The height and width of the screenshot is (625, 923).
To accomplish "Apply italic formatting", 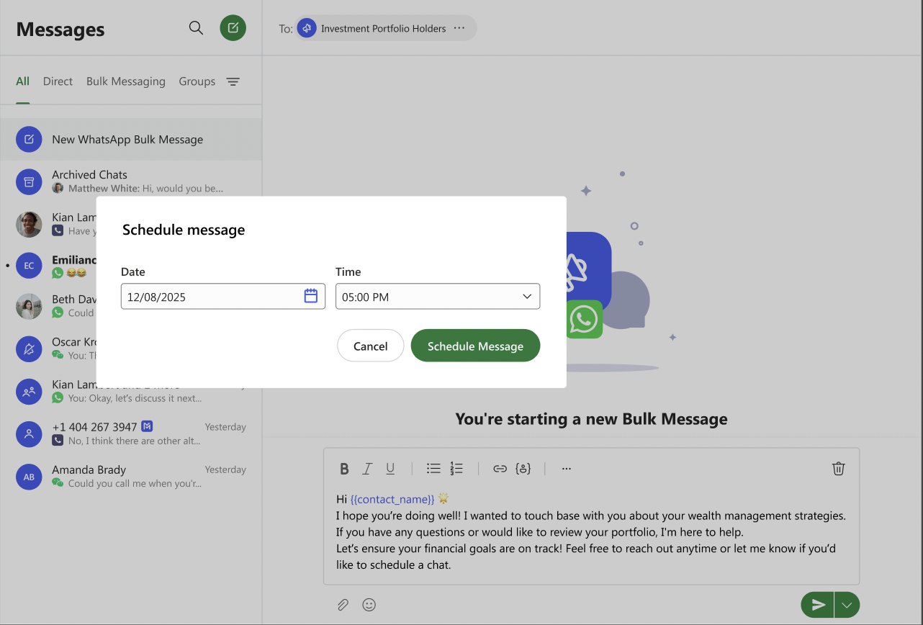I will click(367, 468).
